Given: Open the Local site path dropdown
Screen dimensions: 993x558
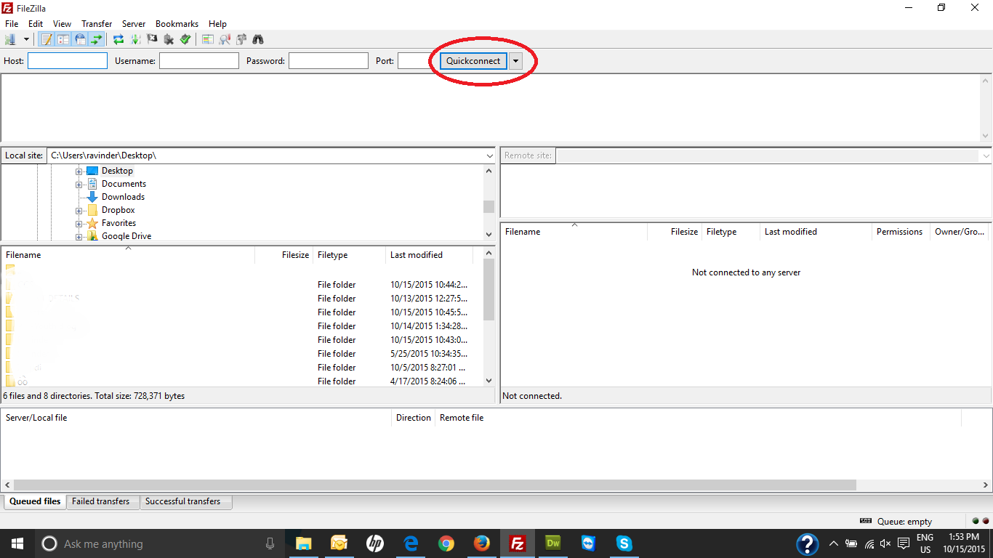Looking at the screenshot, I should (489, 155).
